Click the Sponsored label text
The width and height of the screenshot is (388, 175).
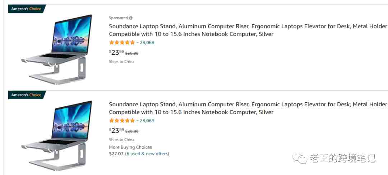coord(118,18)
